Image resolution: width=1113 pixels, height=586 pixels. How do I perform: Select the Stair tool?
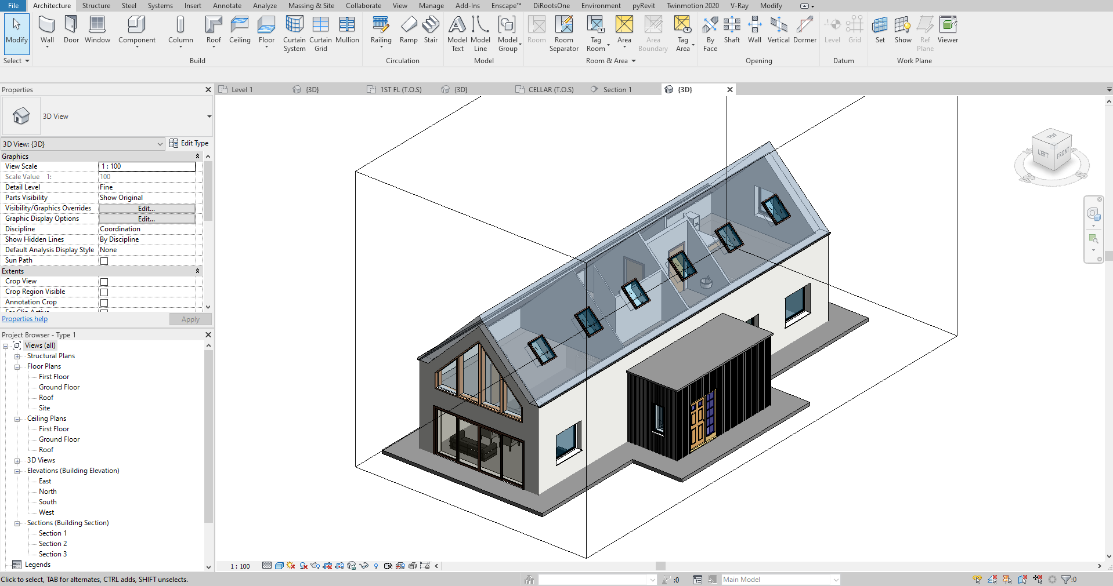tap(431, 29)
